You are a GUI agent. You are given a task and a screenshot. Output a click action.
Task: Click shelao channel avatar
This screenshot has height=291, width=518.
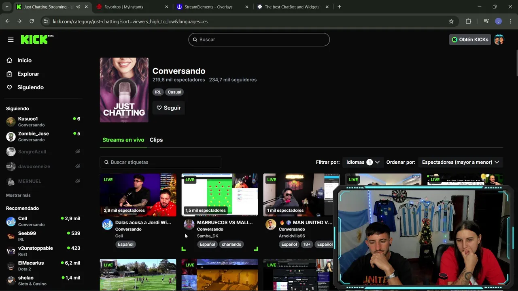[x=11, y=280]
